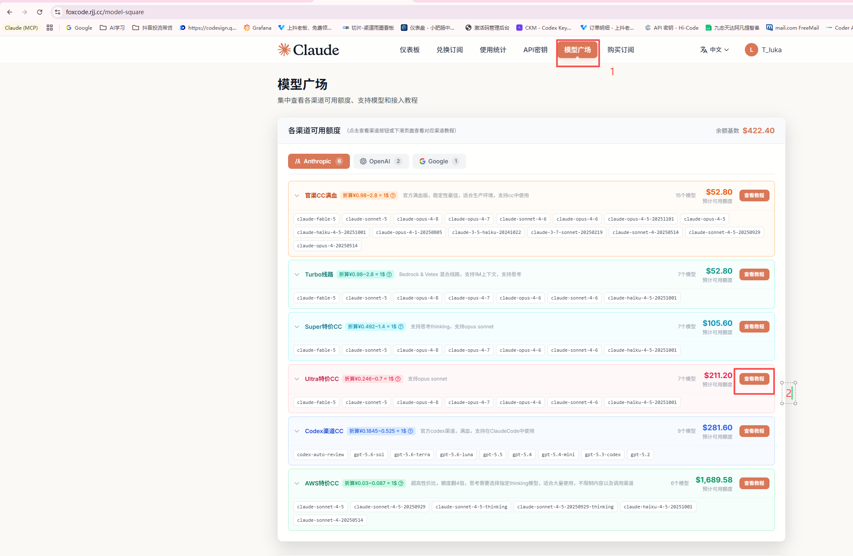853x556 pixels.
Task: Open the codesign bookmark
Action: pos(208,28)
